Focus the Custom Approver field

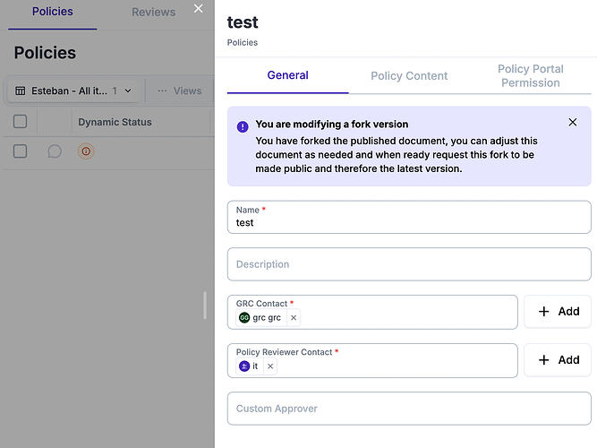409,409
